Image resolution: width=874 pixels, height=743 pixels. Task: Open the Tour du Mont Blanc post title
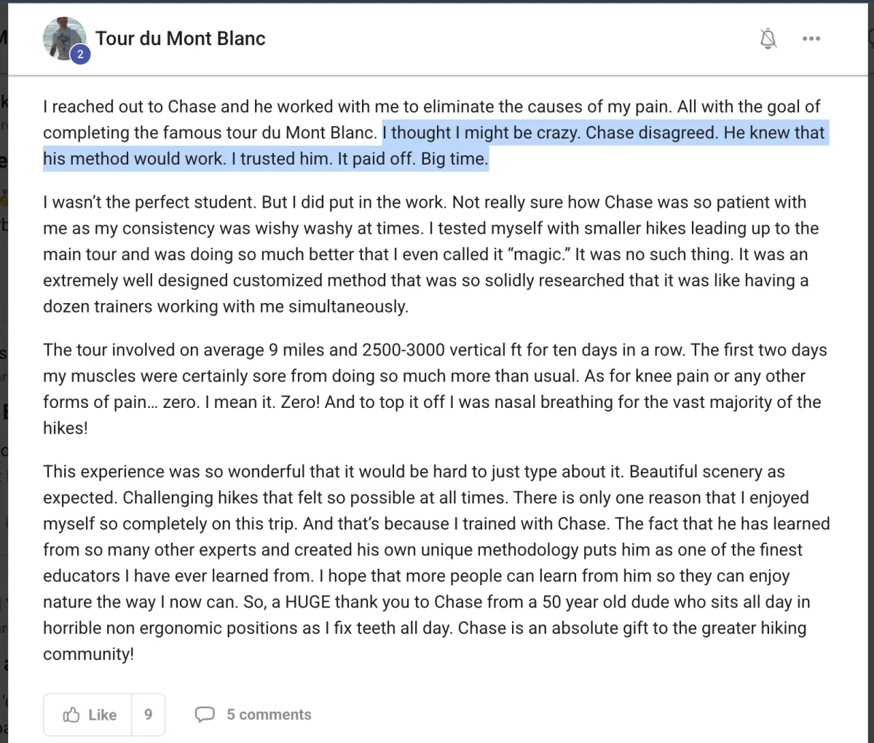pyautogui.click(x=180, y=39)
